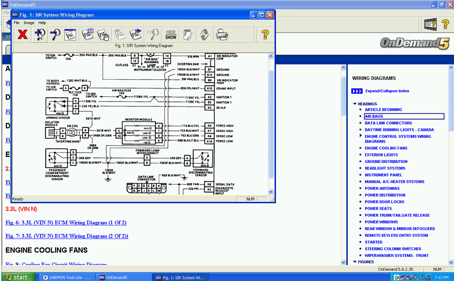Viewport: 454px width, 281px height.
Task: Click the blue square tray icon
Action: tap(428, 277)
